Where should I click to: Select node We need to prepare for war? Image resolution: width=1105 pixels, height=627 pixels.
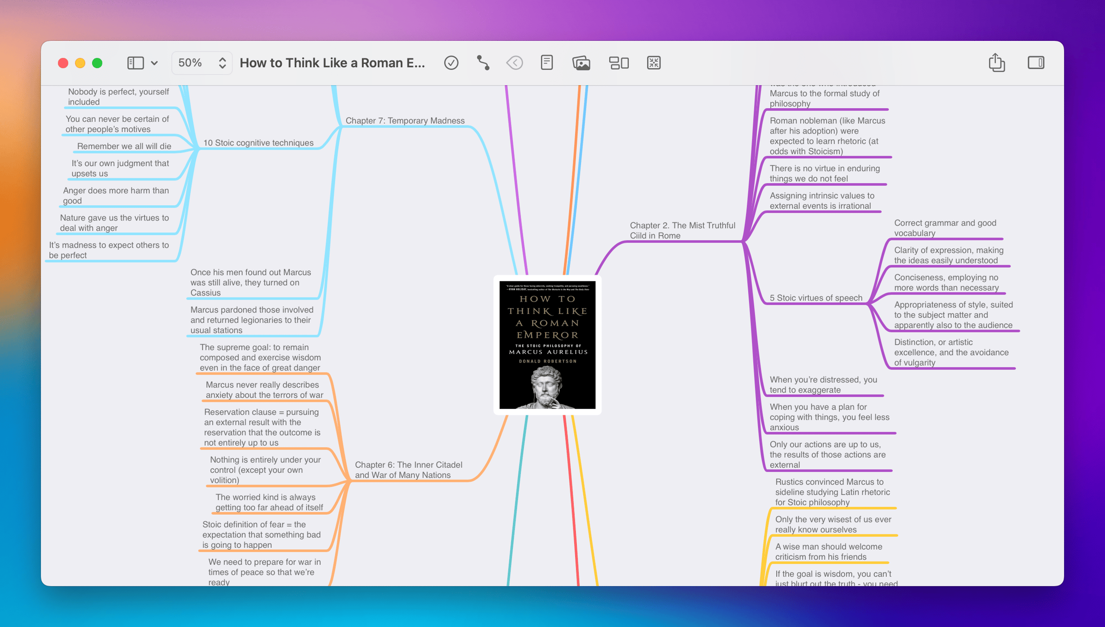click(x=264, y=572)
